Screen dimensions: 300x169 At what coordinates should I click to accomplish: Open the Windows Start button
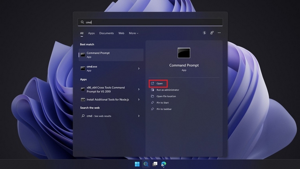point(137,164)
